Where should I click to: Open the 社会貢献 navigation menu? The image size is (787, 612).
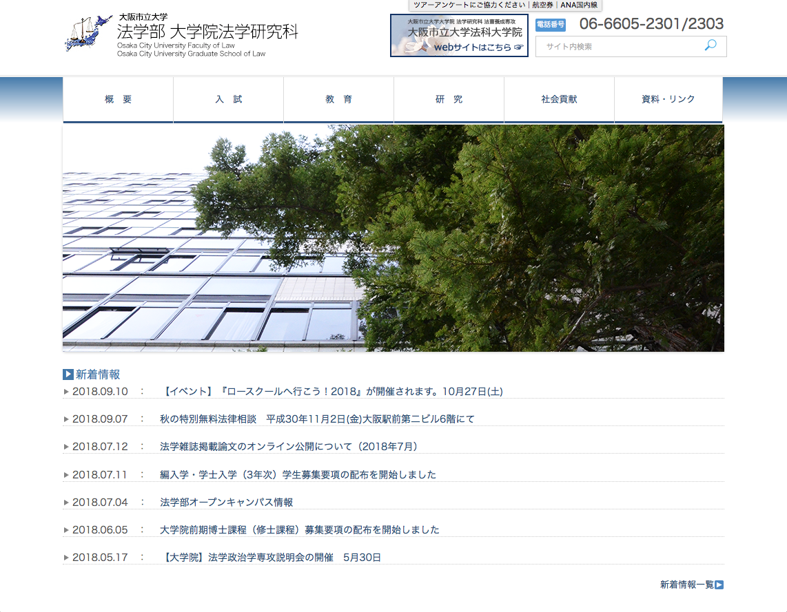pos(559,99)
